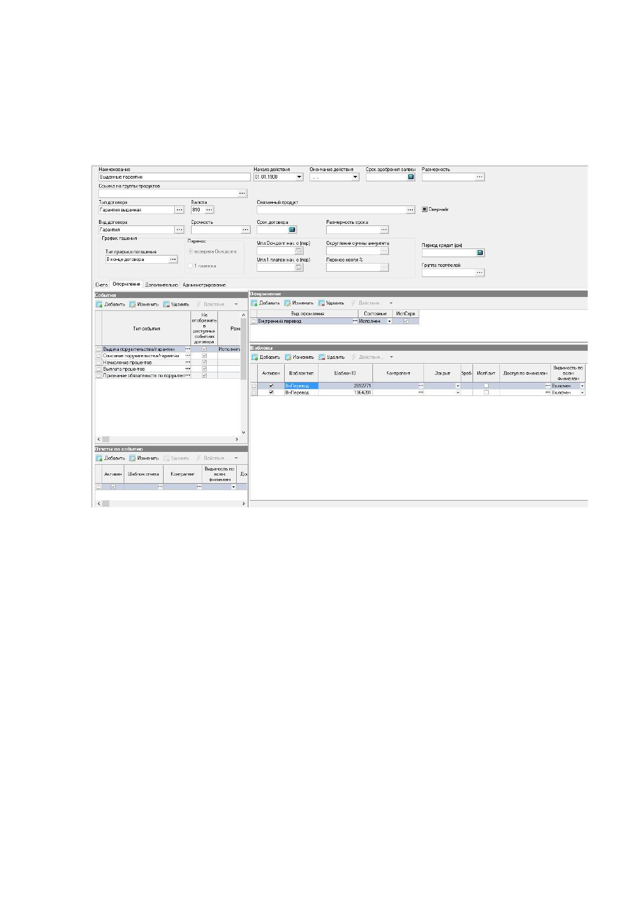Open calculator for Период кредит (дн) field
Screen dimensions: 641x906
(480, 253)
